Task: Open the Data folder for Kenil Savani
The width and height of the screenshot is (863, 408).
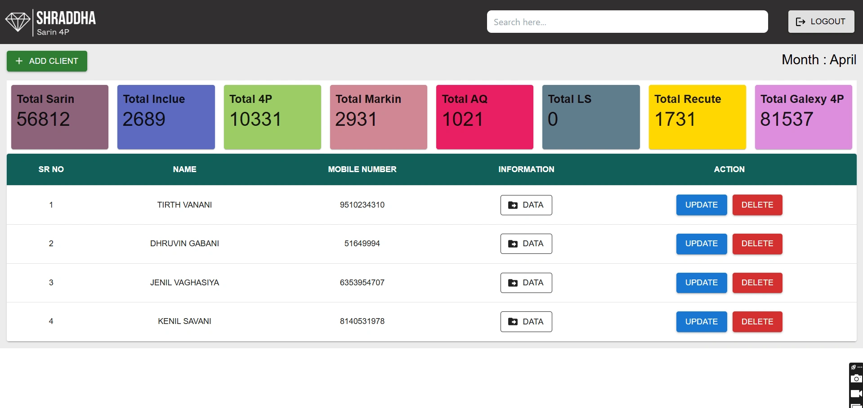Action: pos(526,322)
